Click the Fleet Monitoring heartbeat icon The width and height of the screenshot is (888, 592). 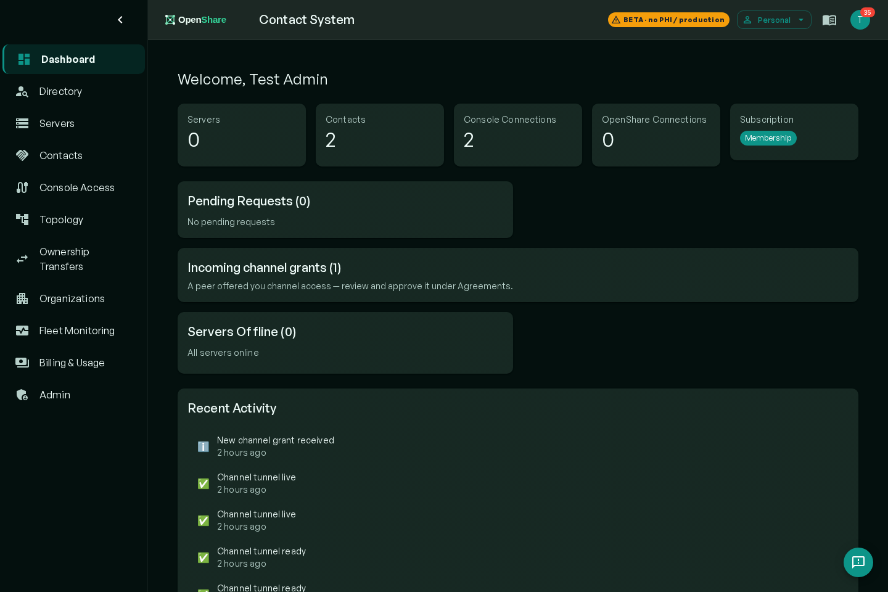[22, 331]
